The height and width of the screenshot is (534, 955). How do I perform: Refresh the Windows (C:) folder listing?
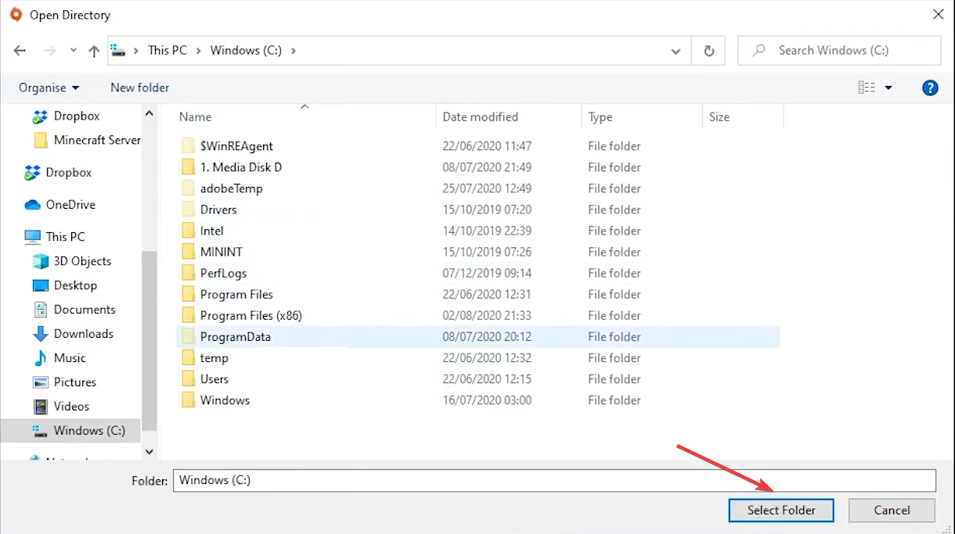pyautogui.click(x=709, y=51)
